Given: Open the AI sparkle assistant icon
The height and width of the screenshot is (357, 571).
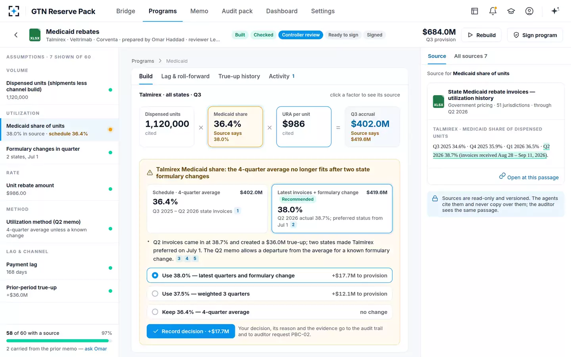Looking at the screenshot, I should click(x=555, y=11).
